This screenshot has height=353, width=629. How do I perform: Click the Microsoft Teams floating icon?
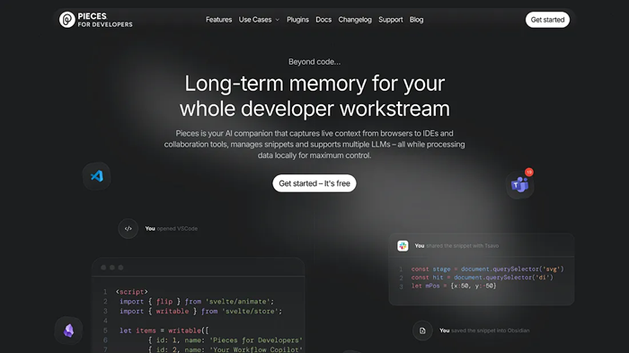click(520, 185)
